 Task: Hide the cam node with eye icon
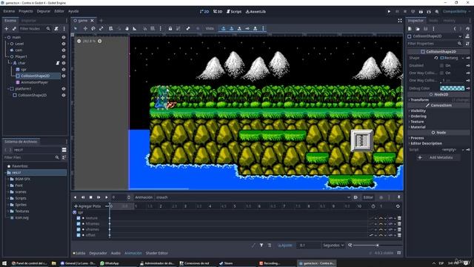coord(64,50)
